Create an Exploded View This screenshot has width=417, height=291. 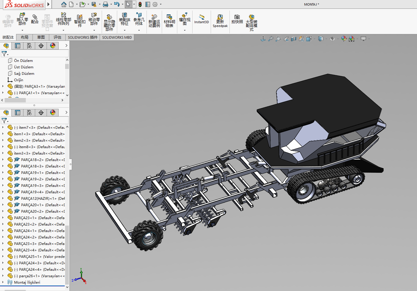click(185, 21)
